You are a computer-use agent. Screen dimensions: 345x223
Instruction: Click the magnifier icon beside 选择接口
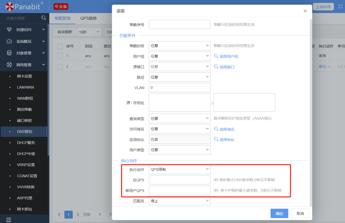[216, 67]
